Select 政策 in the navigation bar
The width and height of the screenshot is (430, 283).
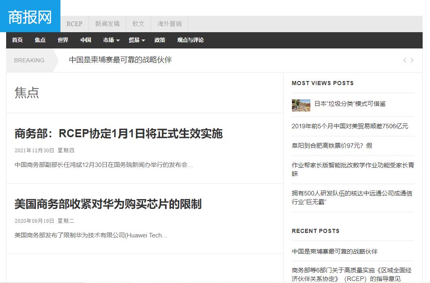(160, 40)
